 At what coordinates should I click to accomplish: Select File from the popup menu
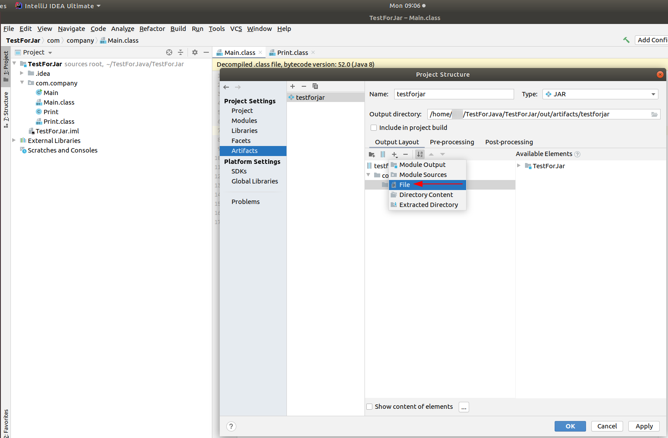[427, 185]
